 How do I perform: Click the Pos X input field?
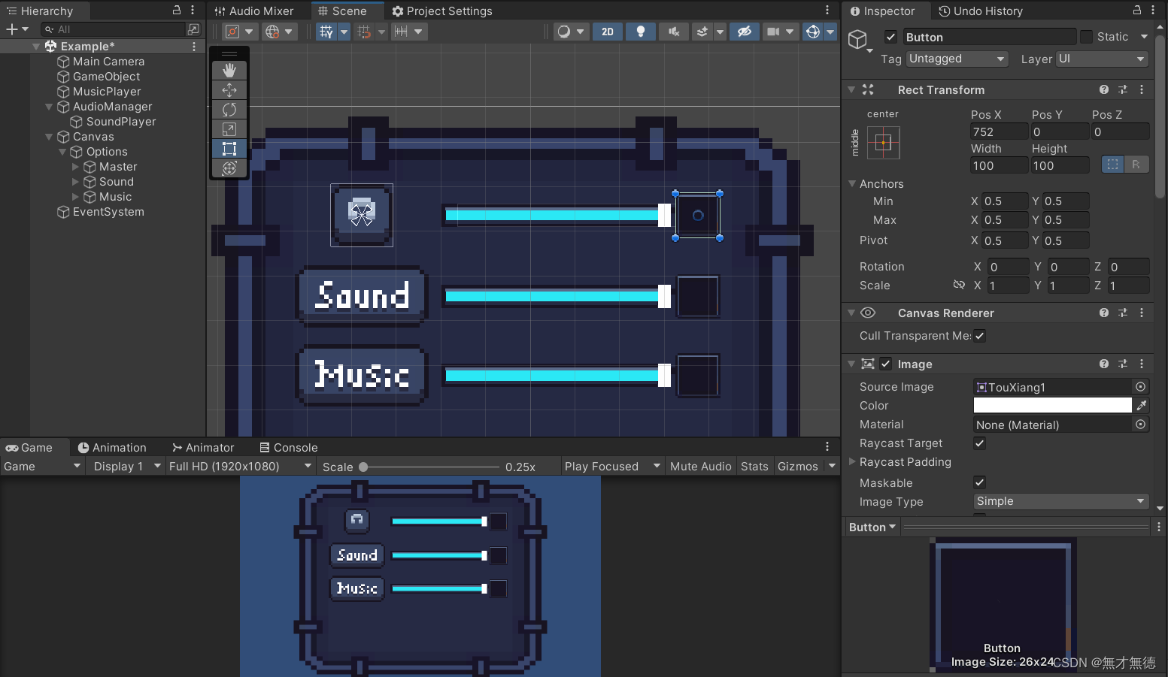coord(999,131)
